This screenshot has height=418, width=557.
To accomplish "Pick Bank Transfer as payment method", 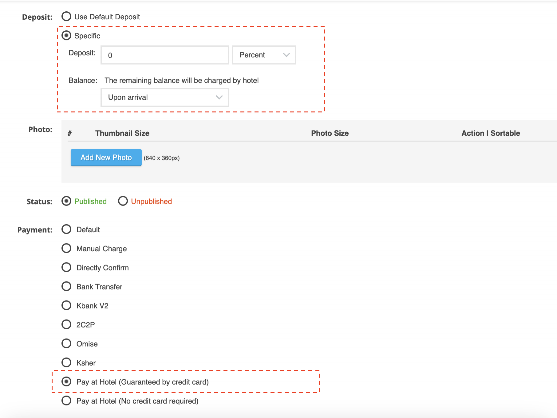I will (66, 287).
